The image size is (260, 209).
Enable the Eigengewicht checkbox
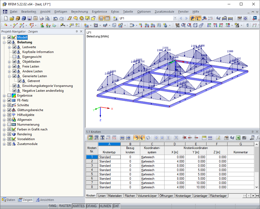[x=14, y=57]
